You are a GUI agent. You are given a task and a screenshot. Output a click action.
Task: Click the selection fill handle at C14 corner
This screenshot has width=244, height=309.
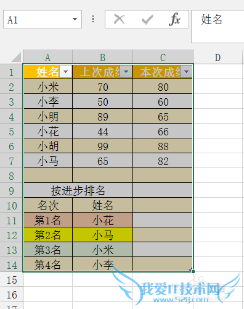tap(193, 271)
